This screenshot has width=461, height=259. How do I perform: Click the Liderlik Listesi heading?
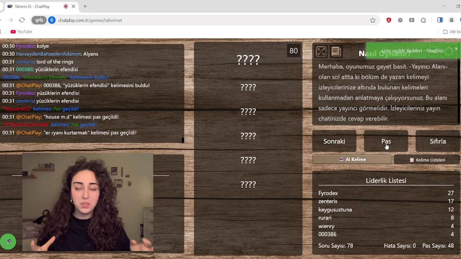point(386,181)
